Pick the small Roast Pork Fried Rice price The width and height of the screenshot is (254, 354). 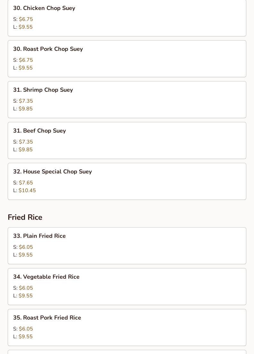click(x=26, y=329)
